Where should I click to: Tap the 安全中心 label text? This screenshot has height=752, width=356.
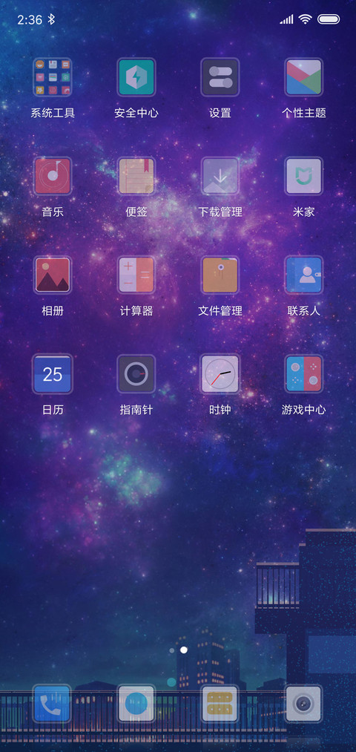click(136, 113)
